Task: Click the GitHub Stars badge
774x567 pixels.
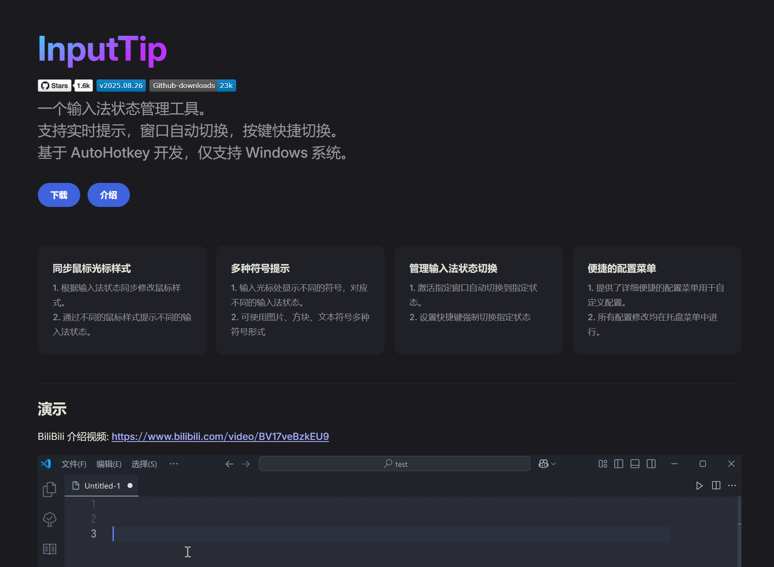Action: (x=55, y=86)
